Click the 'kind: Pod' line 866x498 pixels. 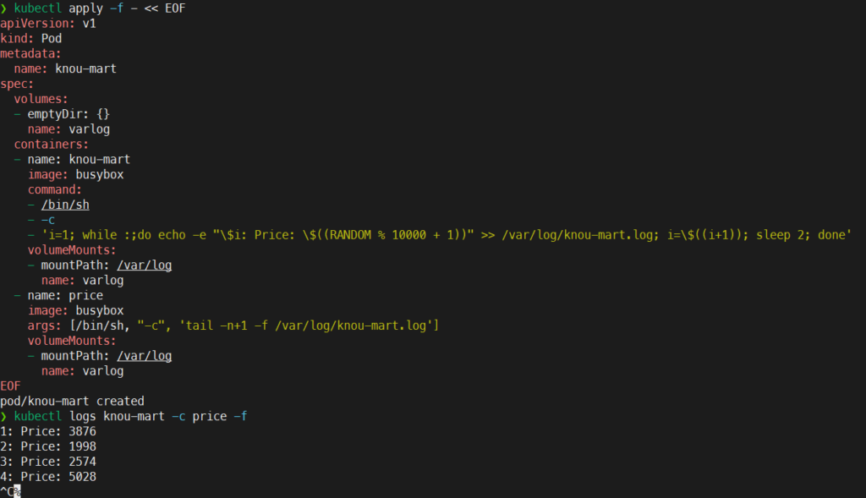point(31,39)
